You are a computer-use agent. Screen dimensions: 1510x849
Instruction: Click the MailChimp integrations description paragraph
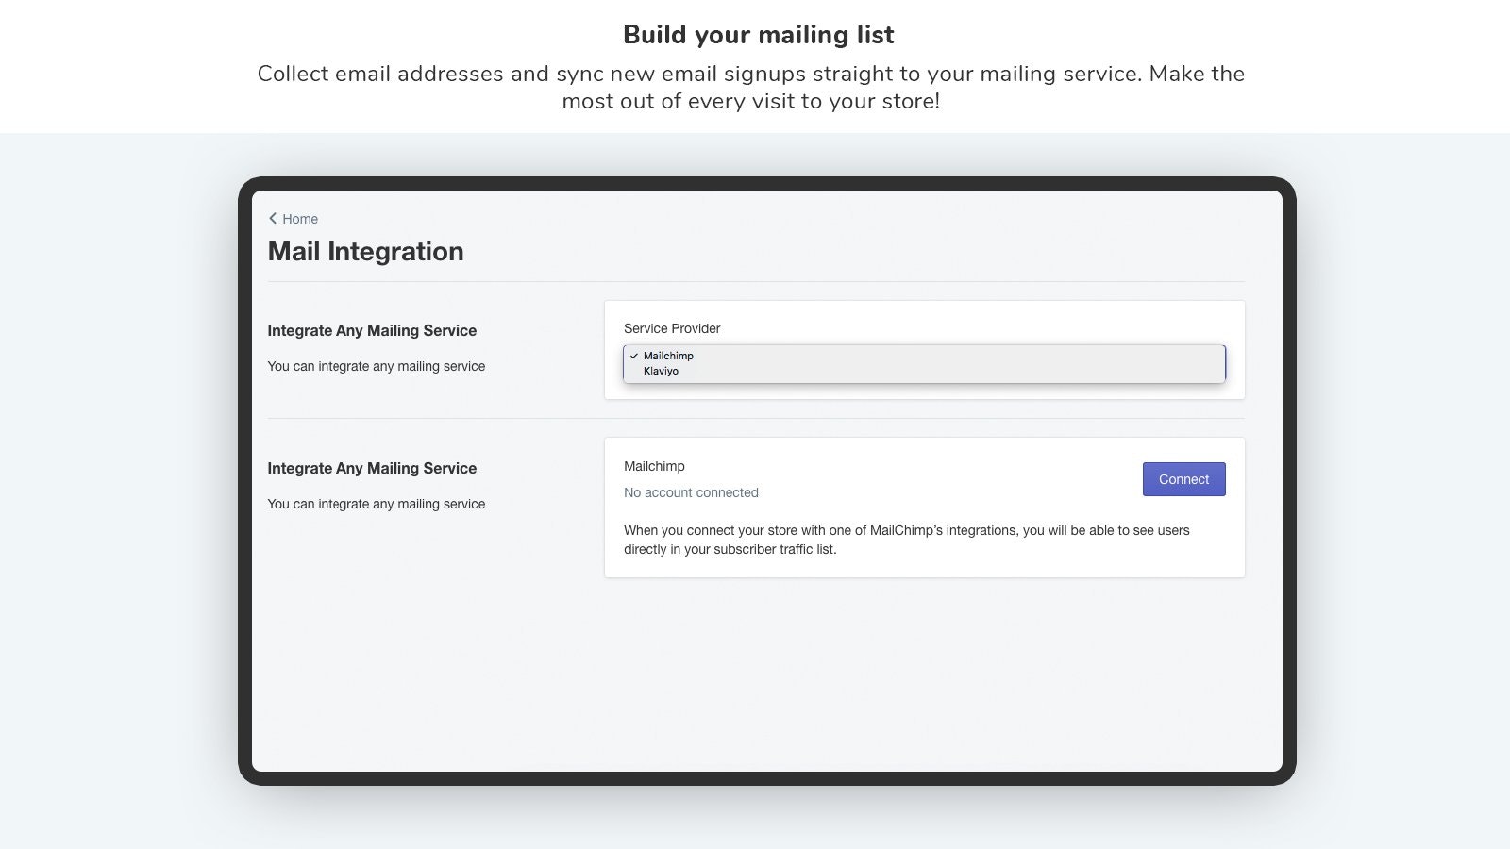[x=906, y=540]
